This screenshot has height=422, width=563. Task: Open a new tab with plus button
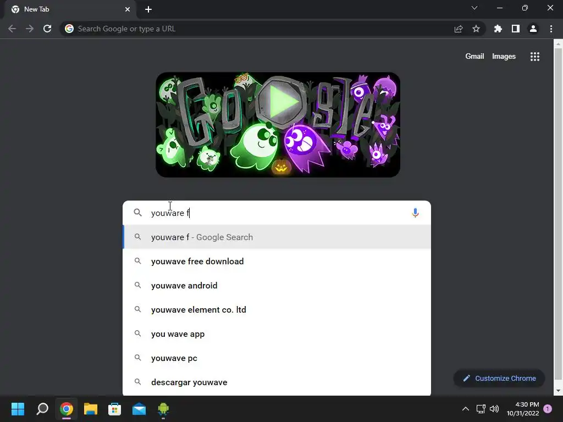pyautogui.click(x=148, y=9)
